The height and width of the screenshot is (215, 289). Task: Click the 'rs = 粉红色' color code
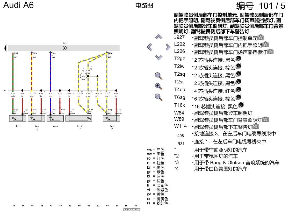[x=158, y=203]
